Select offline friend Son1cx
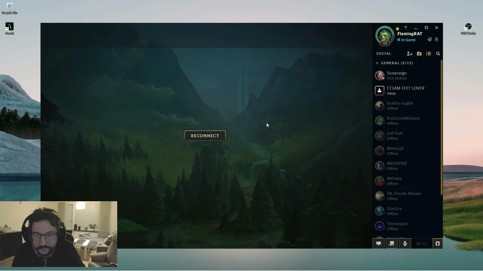The width and height of the screenshot is (483, 271). [407, 211]
